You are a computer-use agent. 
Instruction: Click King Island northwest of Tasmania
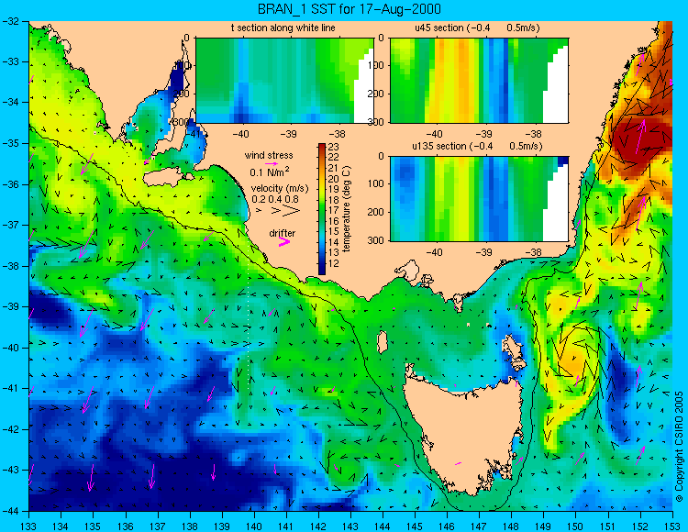click(x=383, y=342)
